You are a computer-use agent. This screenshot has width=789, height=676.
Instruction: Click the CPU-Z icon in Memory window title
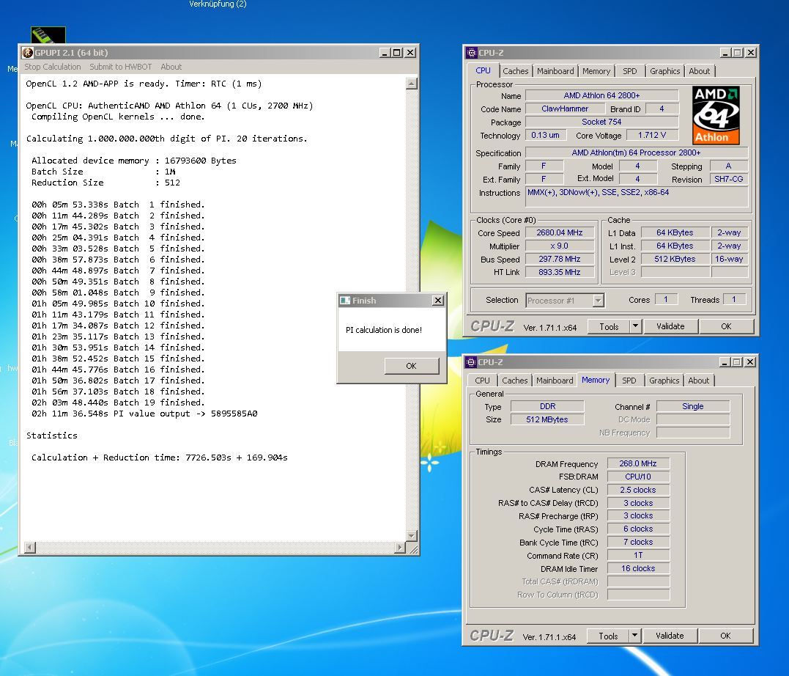[x=471, y=361]
